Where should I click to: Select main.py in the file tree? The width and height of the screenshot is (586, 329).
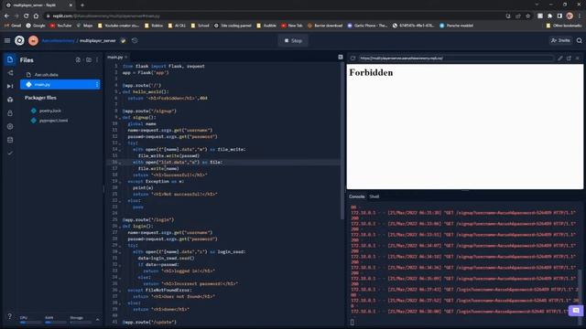click(x=60, y=85)
